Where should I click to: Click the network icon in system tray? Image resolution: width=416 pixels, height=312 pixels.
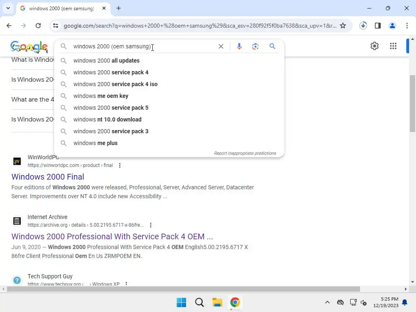[353, 302]
